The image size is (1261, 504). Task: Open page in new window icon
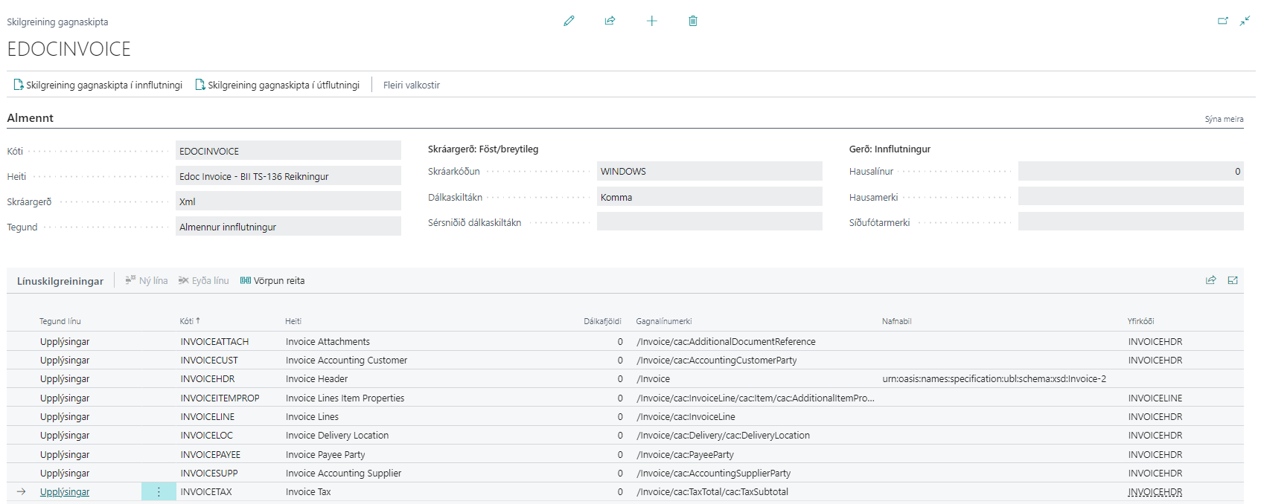[x=1222, y=21]
